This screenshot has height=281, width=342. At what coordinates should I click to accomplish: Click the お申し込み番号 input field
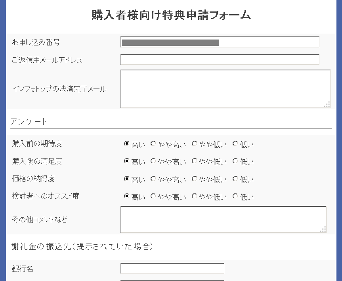[220, 42]
